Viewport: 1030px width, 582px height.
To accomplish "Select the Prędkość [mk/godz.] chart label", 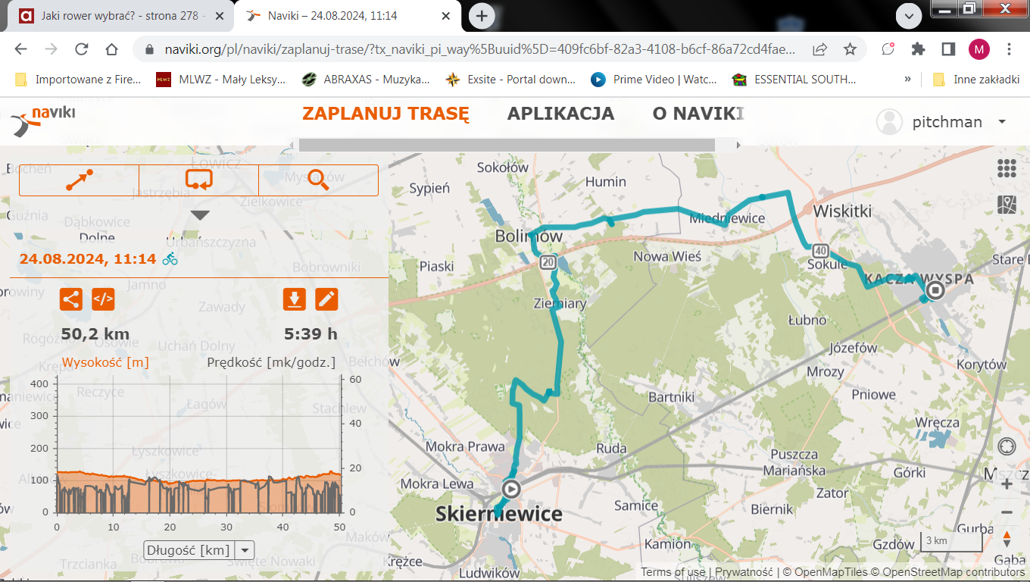I will click(x=271, y=362).
